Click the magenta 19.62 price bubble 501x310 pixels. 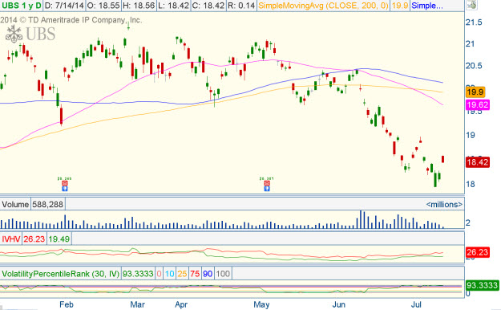[x=478, y=104]
